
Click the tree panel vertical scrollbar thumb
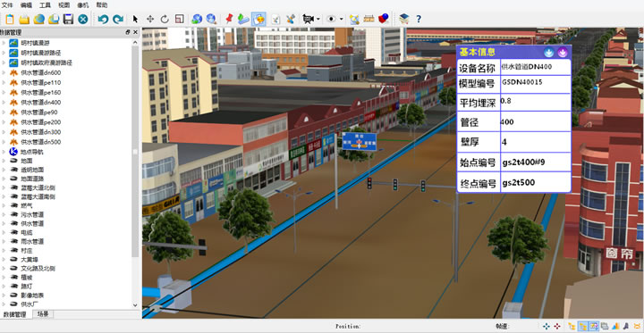pos(135,152)
